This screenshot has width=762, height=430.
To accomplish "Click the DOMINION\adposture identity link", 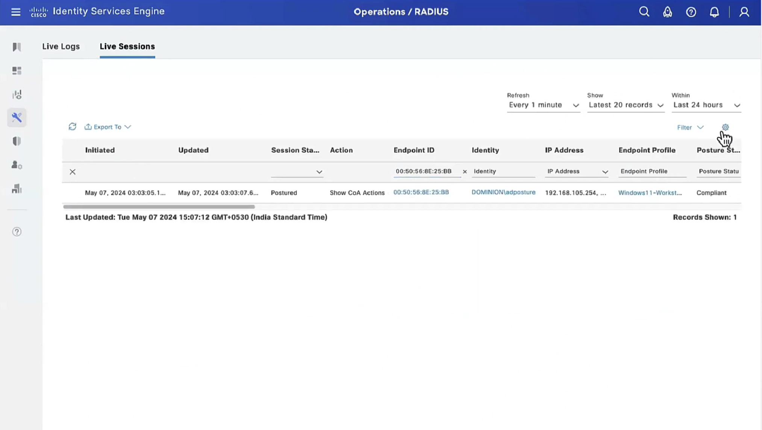I will tap(503, 192).
